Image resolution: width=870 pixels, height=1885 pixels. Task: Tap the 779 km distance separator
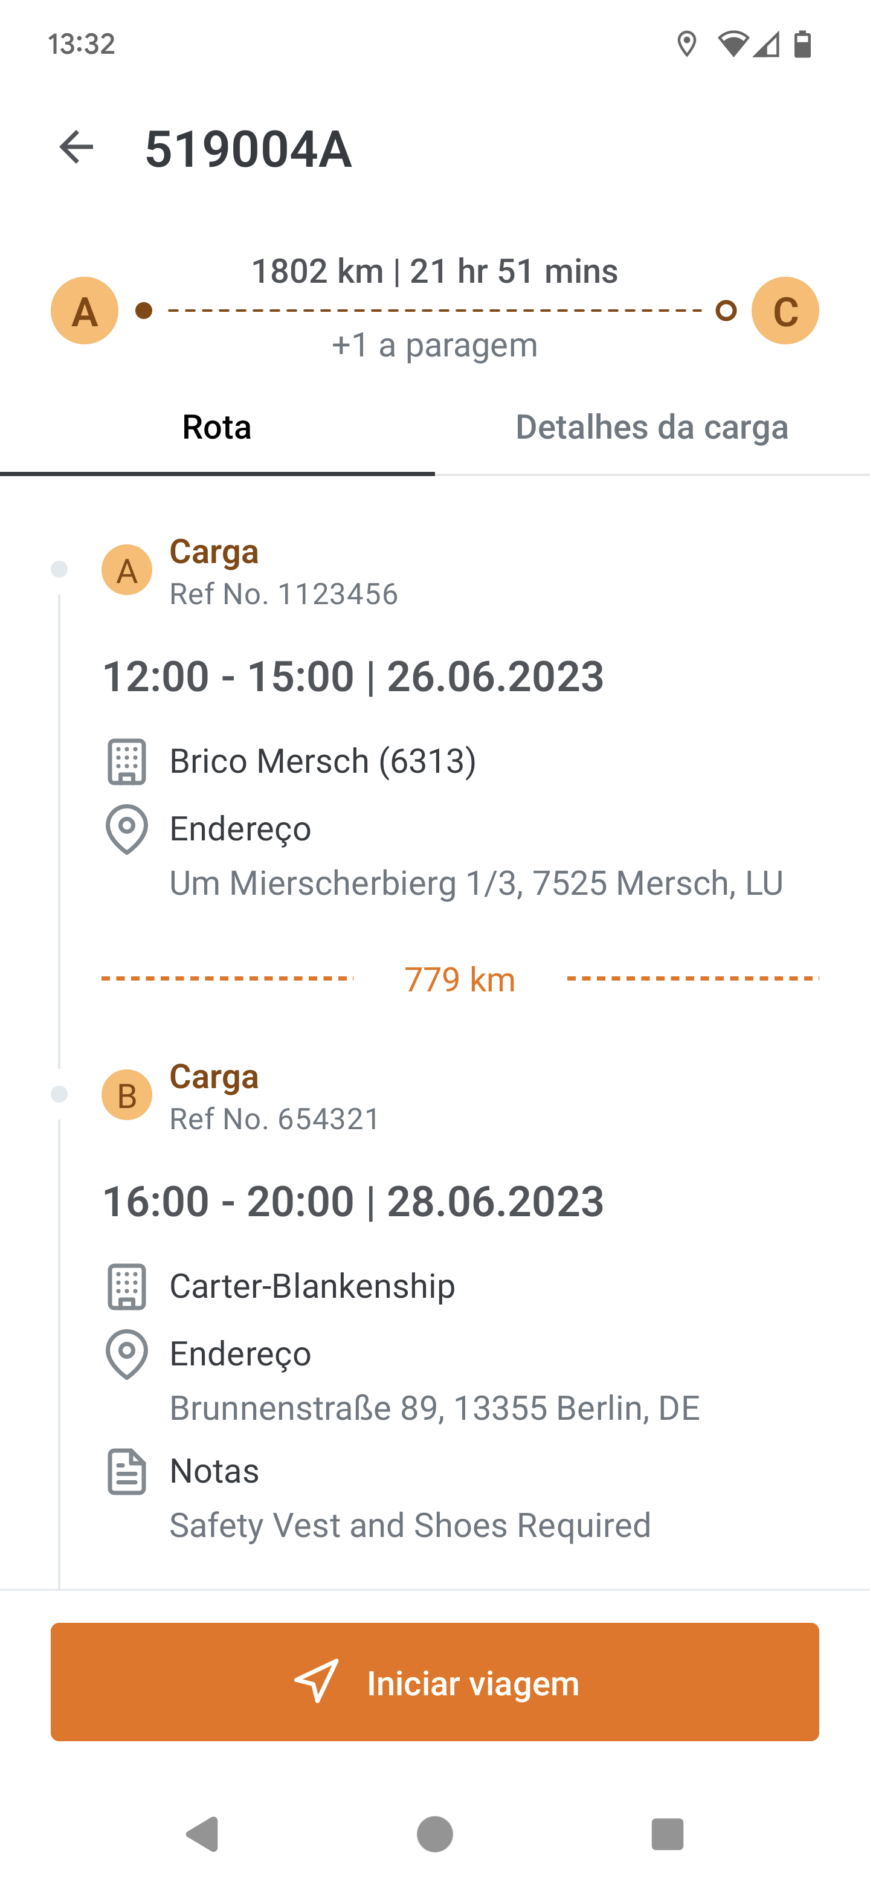click(460, 979)
